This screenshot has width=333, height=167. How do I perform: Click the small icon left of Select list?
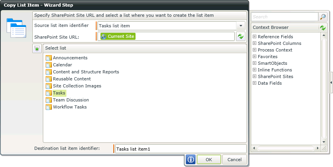click(x=37, y=48)
